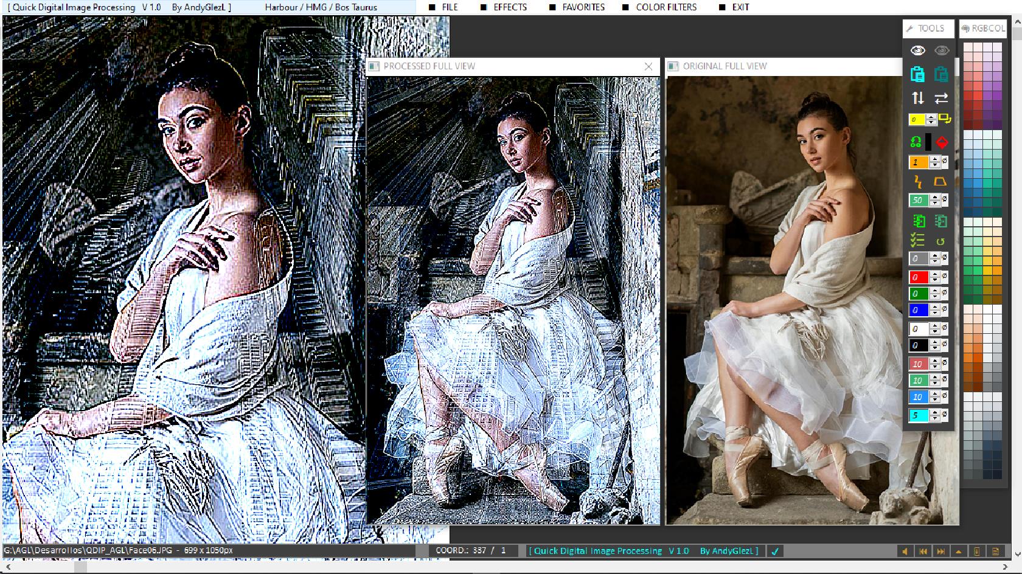Click the blue checkmark in status bar
Screen dimensions: 1022x574
(x=775, y=552)
